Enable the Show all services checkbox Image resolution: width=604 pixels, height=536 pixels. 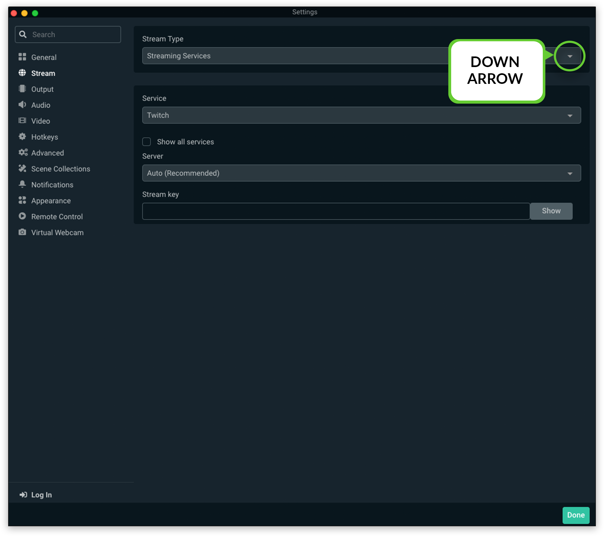pyautogui.click(x=147, y=142)
